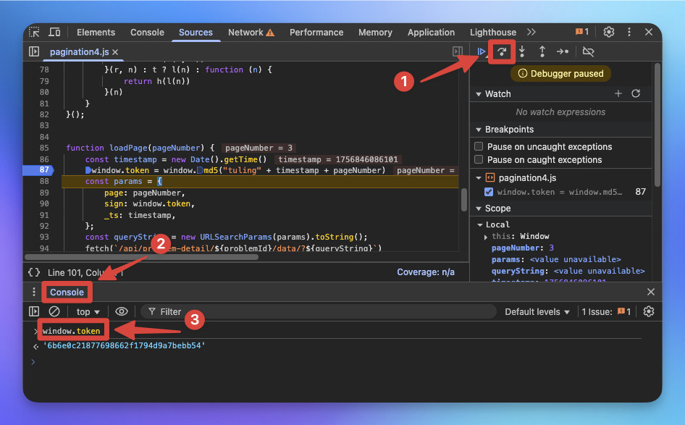Viewport: 685px width, 425px height.
Task: Close the console drawer
Action: point(650,292)
